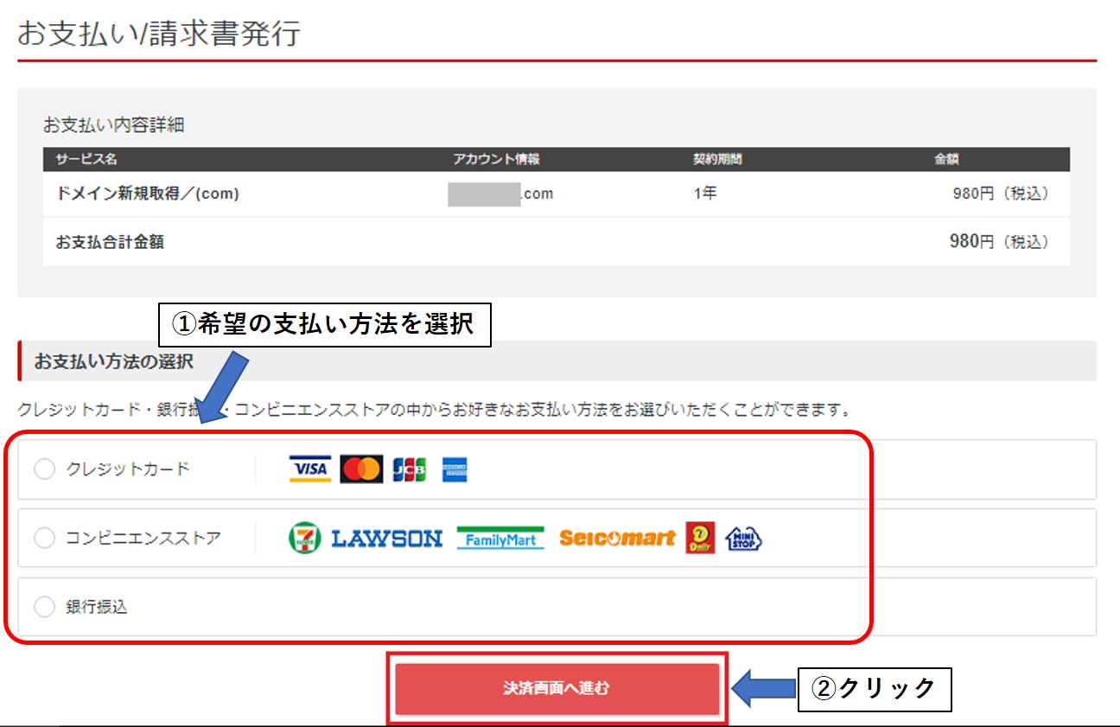Click the Daily Yamazaki store icon

click(x=697, y=538)
